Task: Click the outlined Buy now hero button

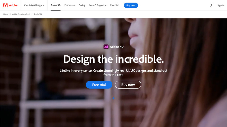Action: click(128, 84)
